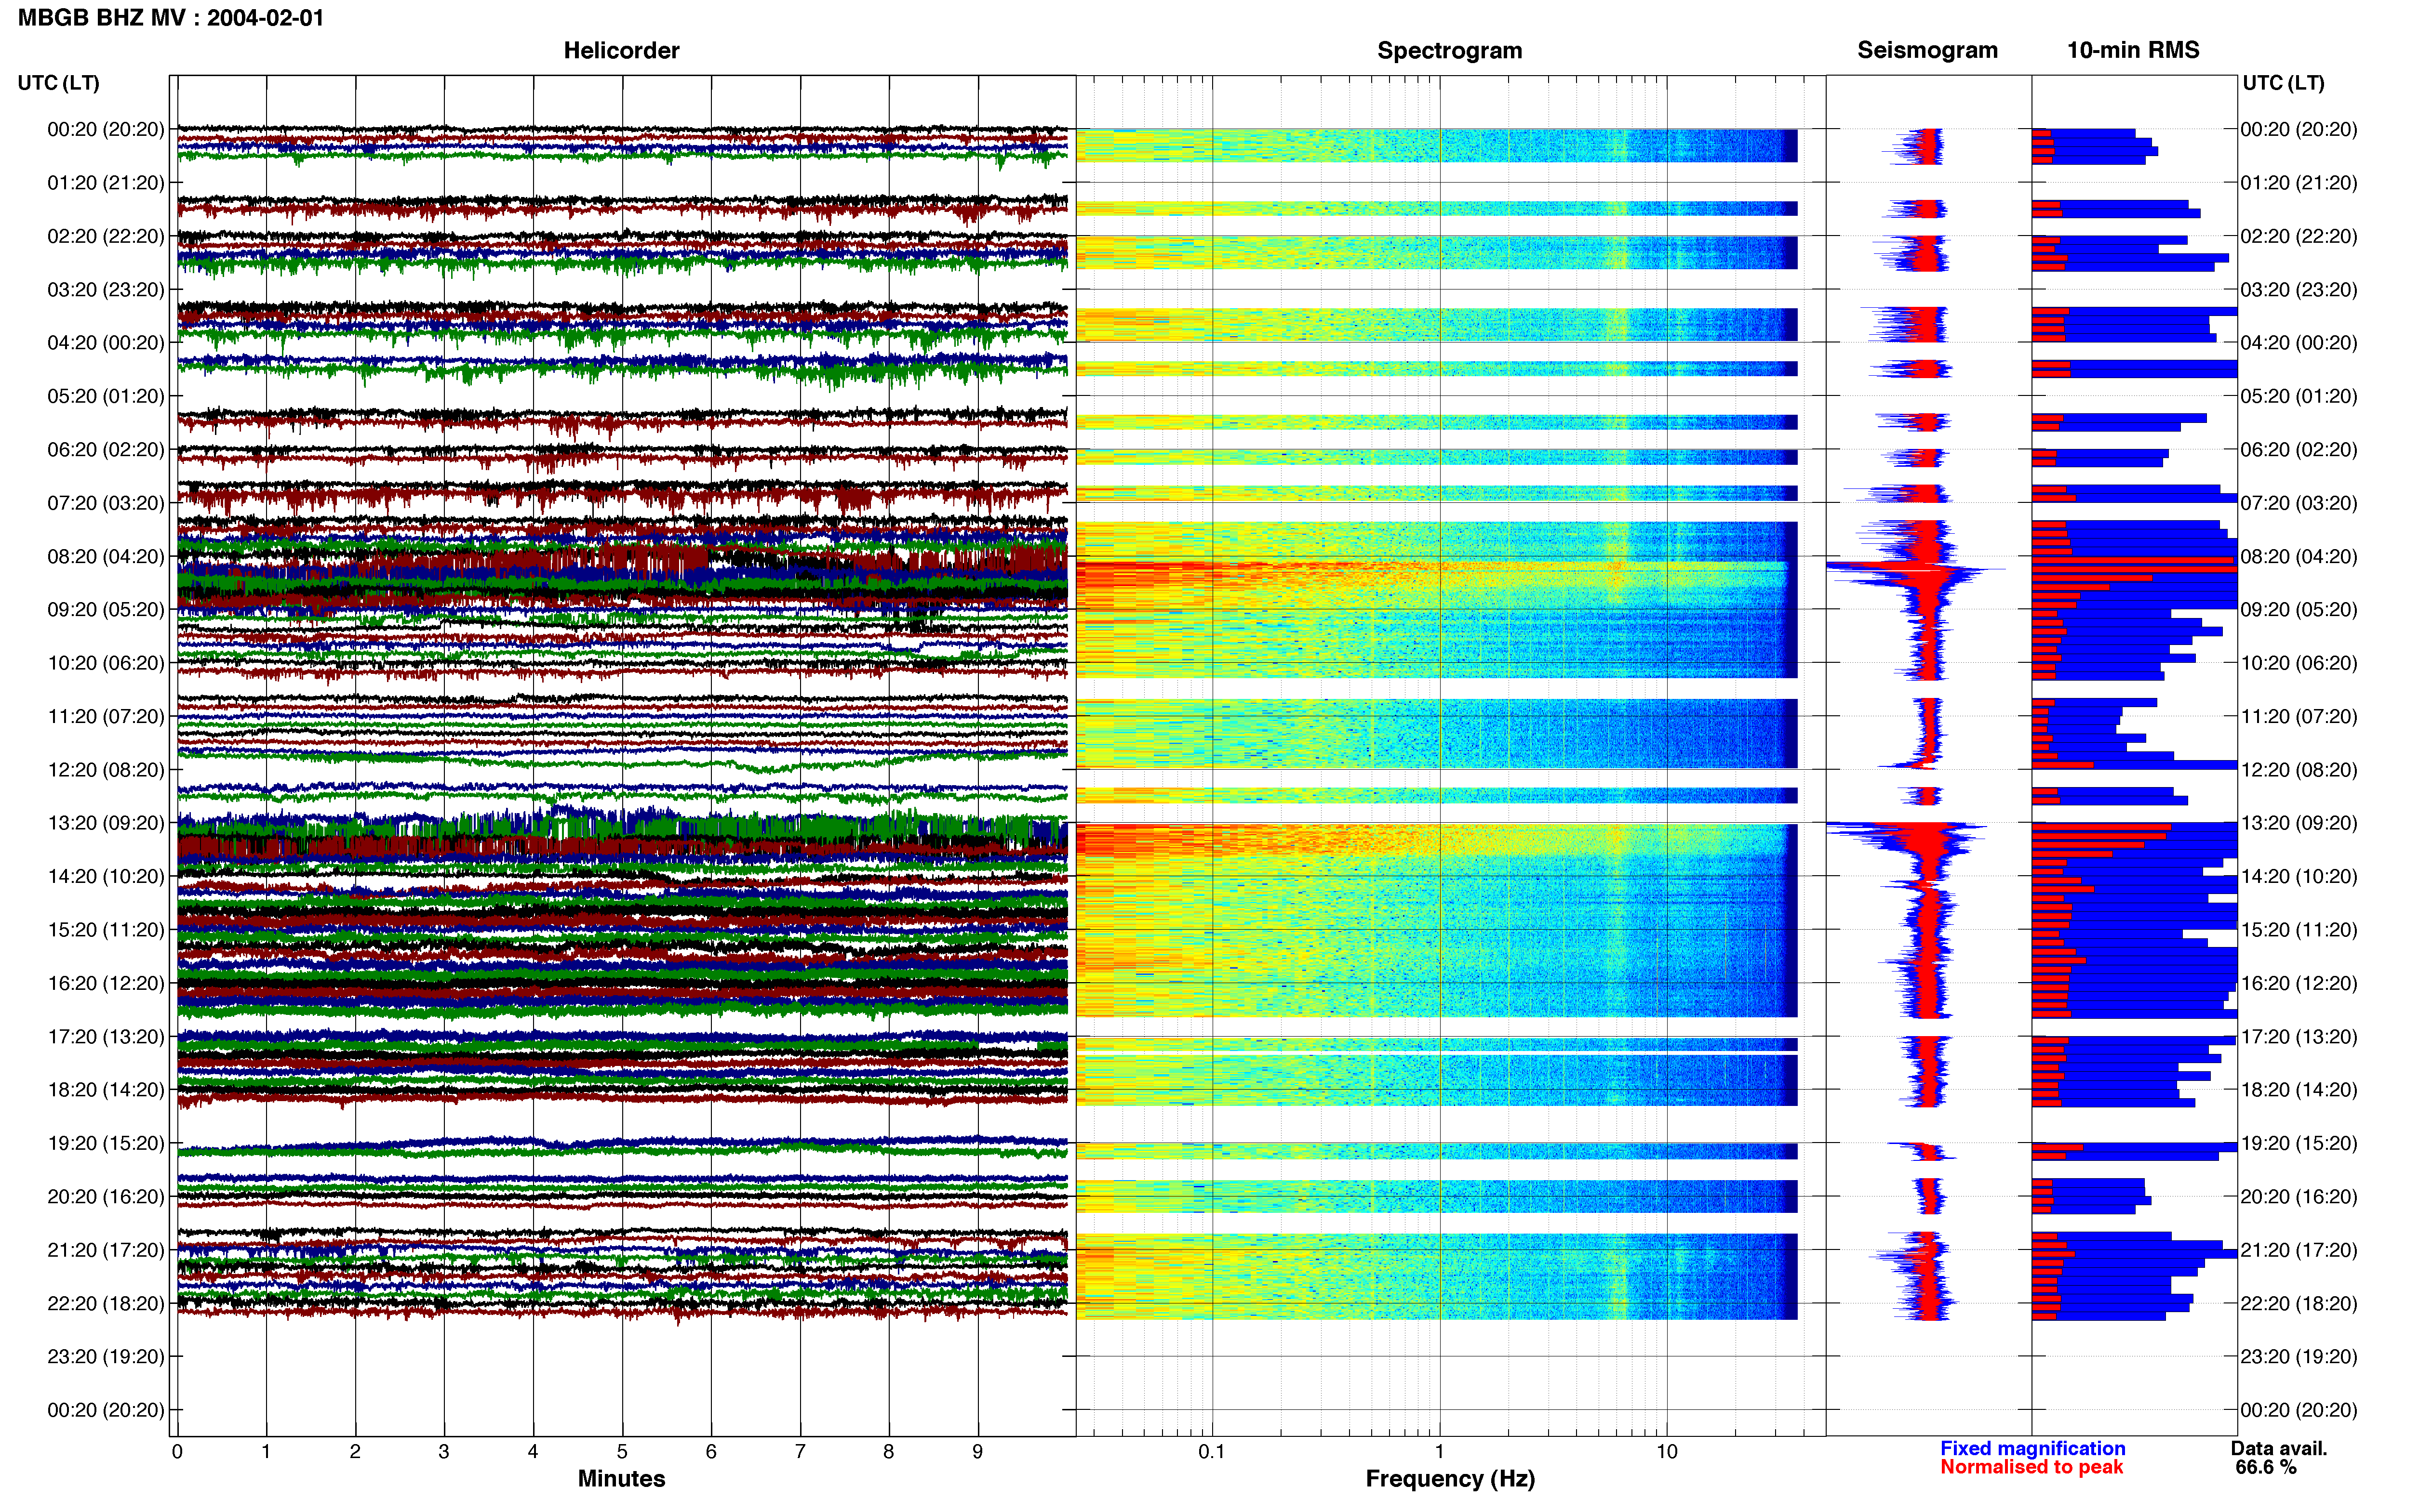Screen dimensions: 2419x1512
Task: Click the right 'UTC (LT)' axis label
Action: pos(2283,83)
